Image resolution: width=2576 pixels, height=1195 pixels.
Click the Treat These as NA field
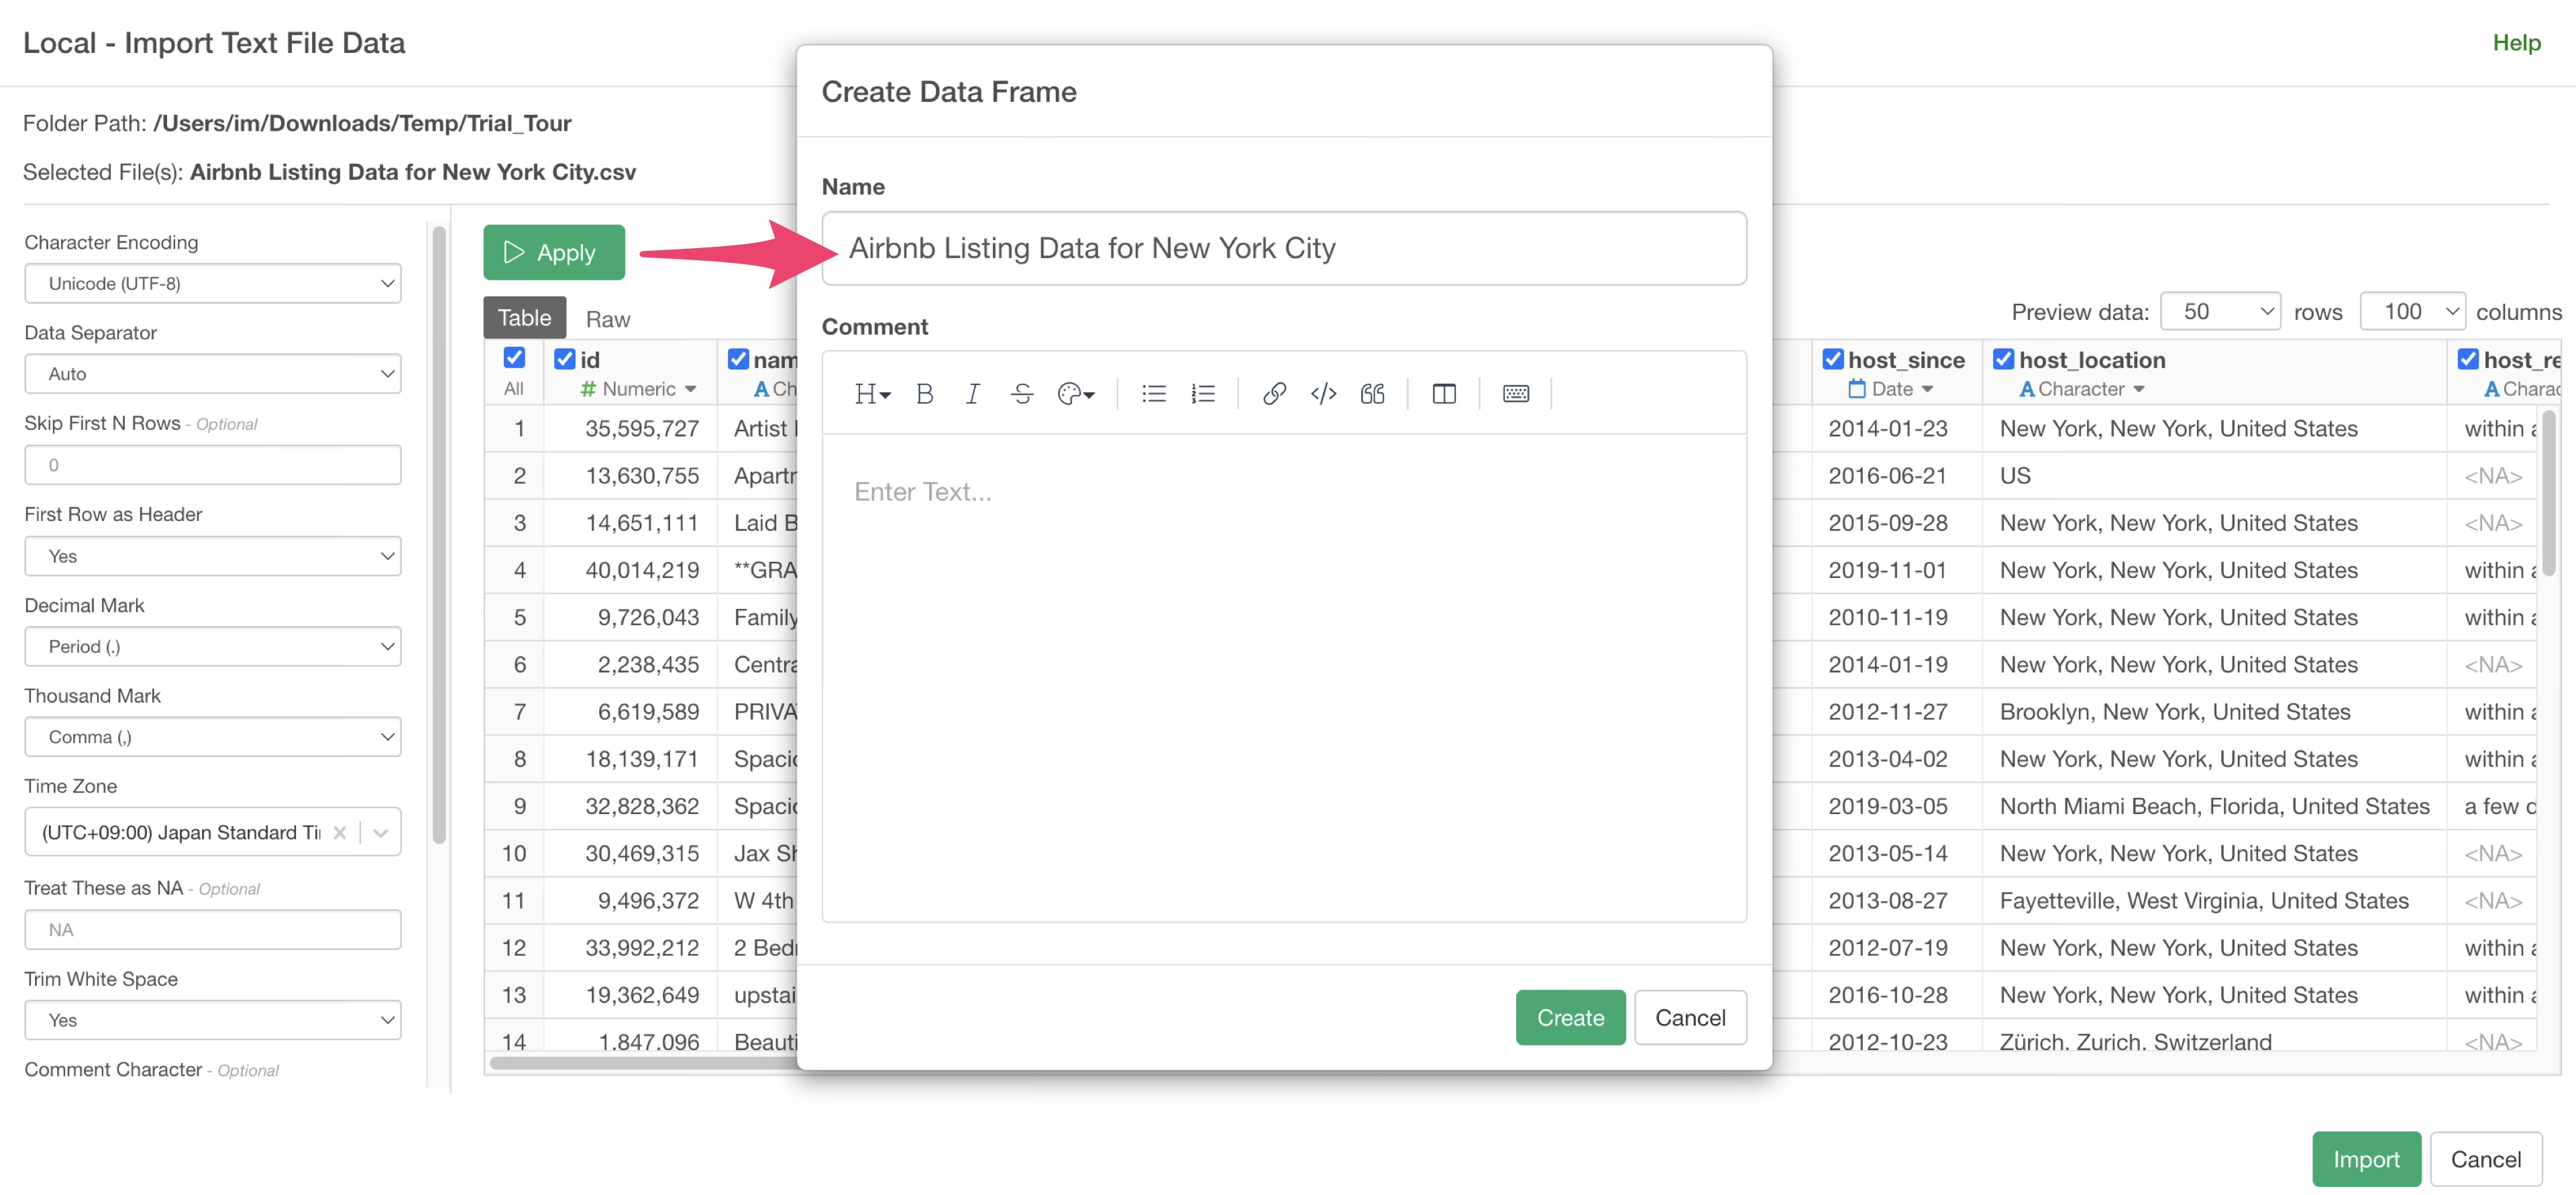[213, 929]
